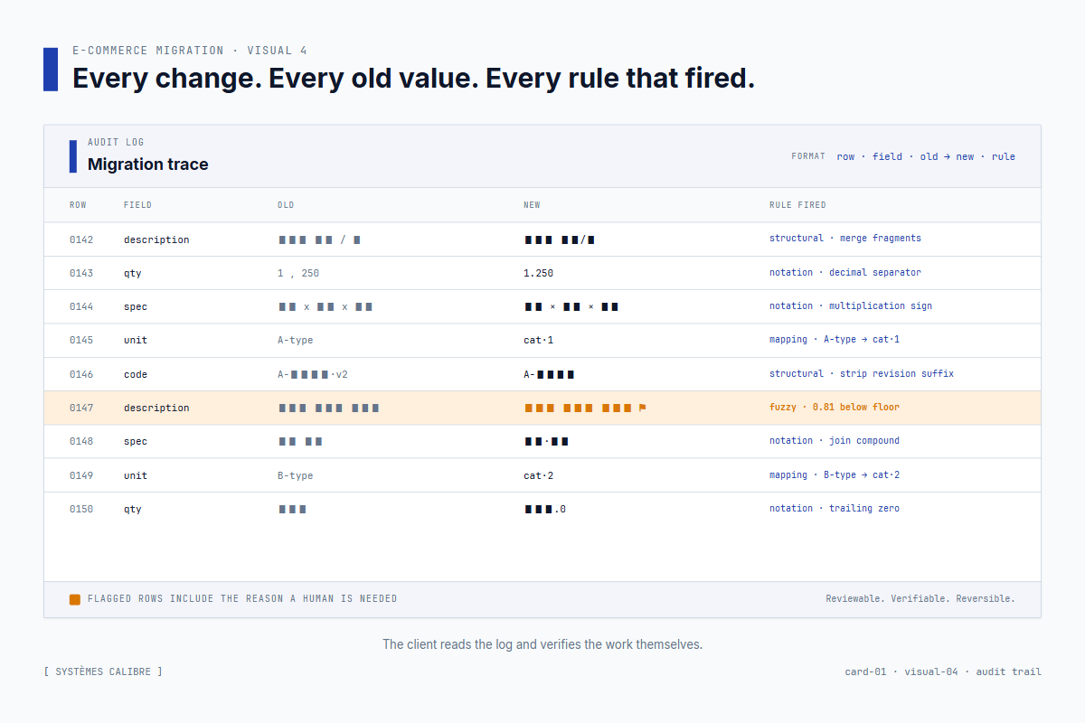Expand the RULE FIRED column header
Image resolution: width=1085 pixels, height=723 pixels.
tap(797, 204)
